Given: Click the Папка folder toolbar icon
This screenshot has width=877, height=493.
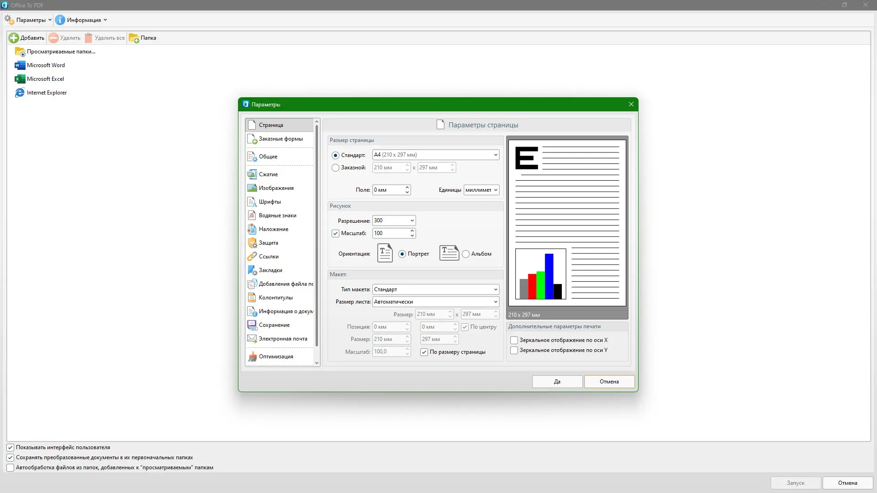Looking at the screenshot, I should 134,38.
